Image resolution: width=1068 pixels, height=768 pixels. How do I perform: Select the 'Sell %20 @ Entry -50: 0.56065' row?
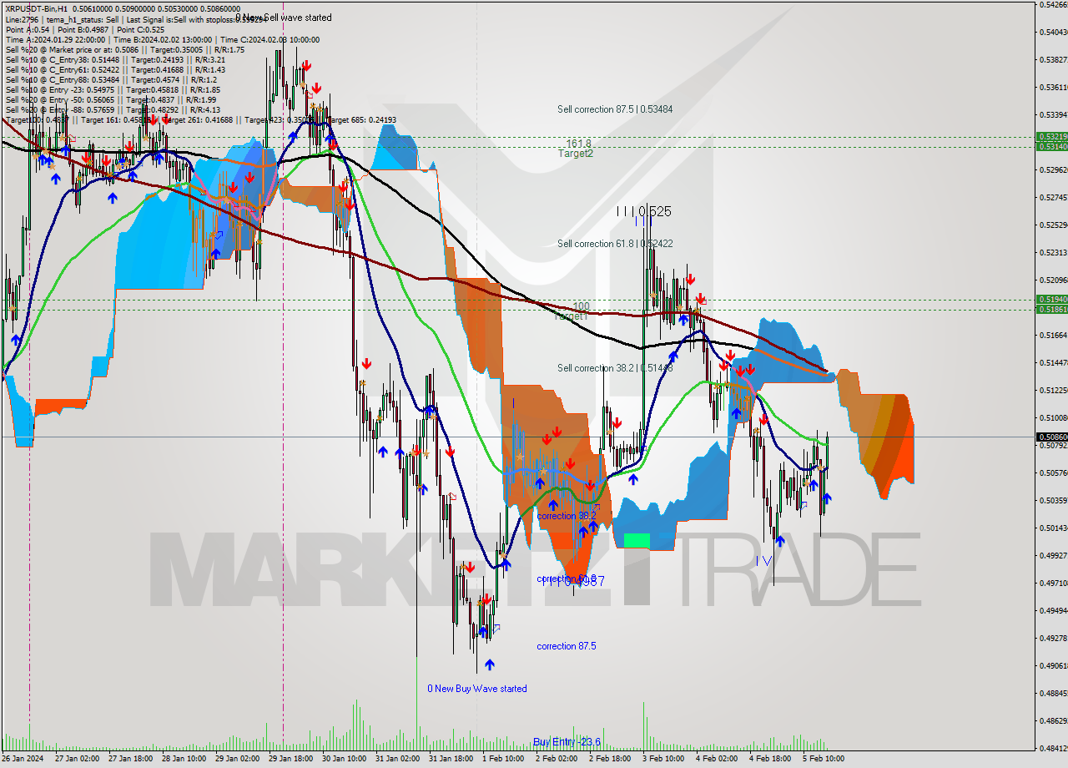coord(110,99)
